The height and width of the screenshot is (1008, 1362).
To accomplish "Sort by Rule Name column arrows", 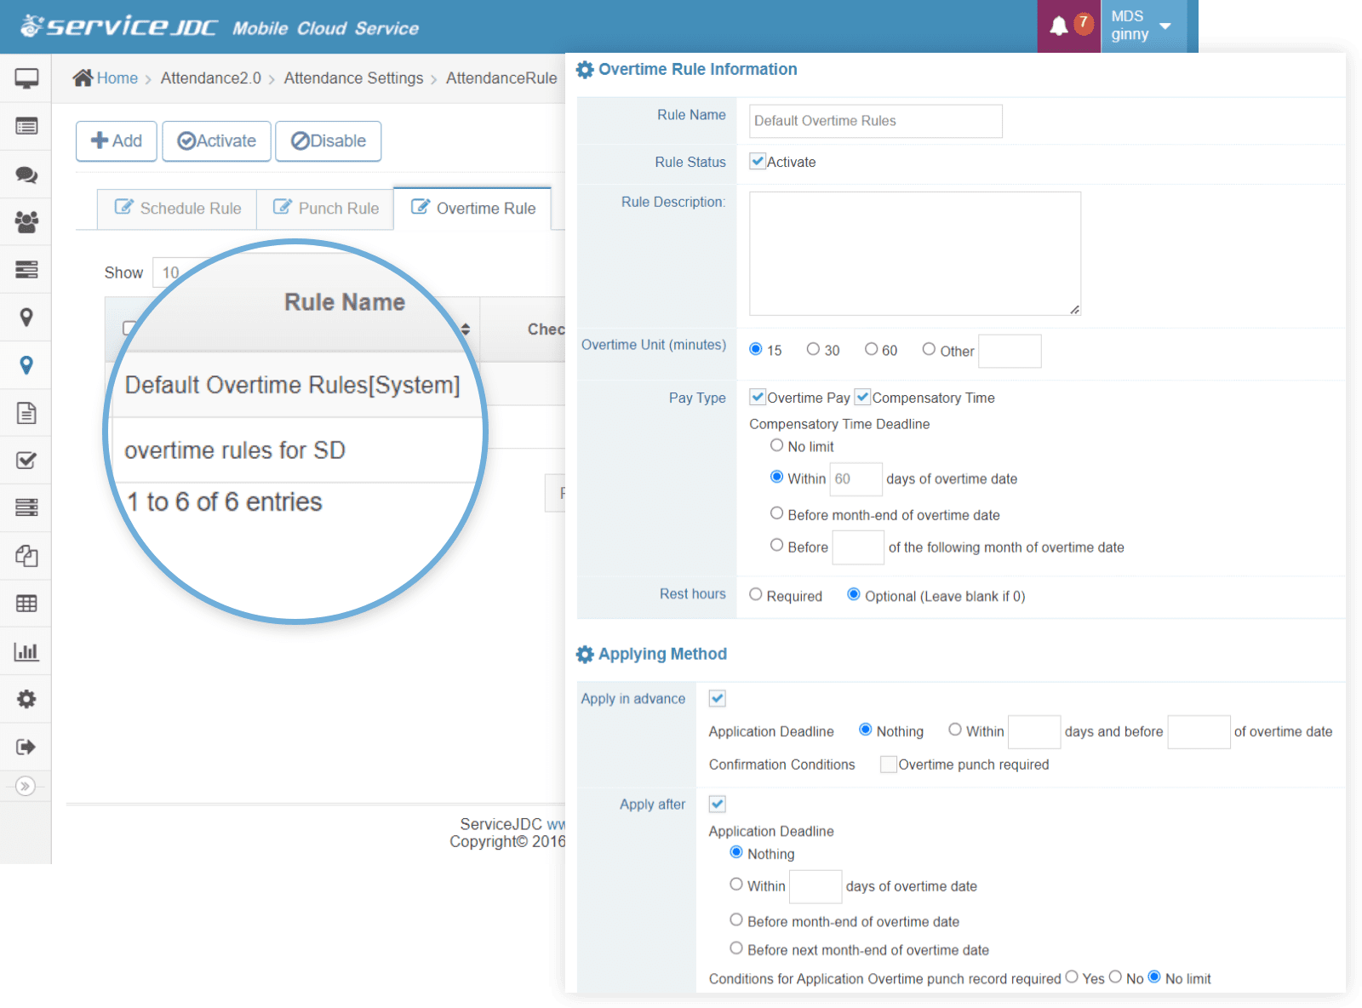I will coord(466,329).
